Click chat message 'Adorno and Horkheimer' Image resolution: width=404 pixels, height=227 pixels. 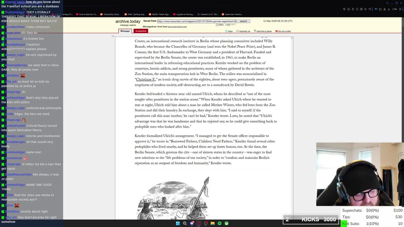(x=43, y=136)
